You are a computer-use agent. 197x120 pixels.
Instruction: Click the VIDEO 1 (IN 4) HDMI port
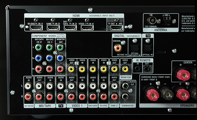coord(87,28)
